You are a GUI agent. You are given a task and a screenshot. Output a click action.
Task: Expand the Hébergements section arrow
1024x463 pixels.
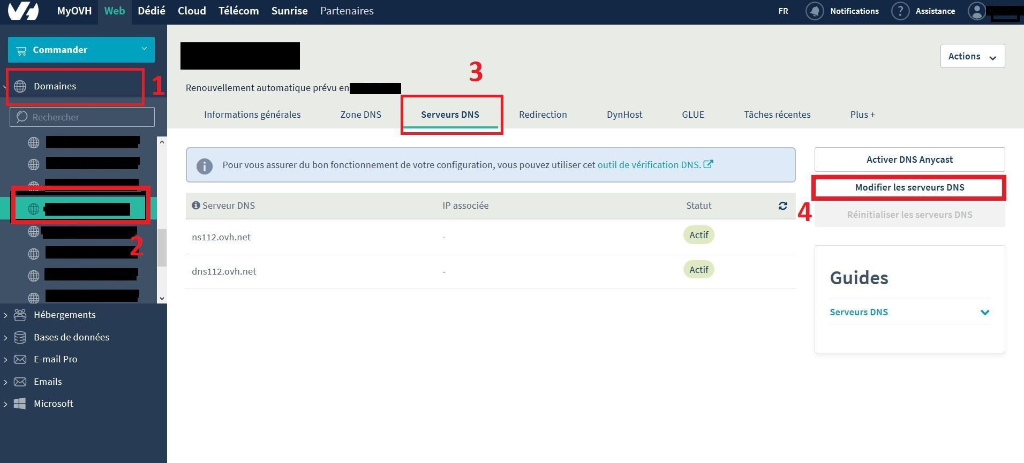(x=5, y=315)
